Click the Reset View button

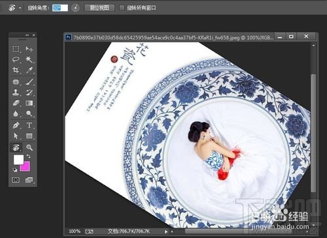[x=99, y=8]
